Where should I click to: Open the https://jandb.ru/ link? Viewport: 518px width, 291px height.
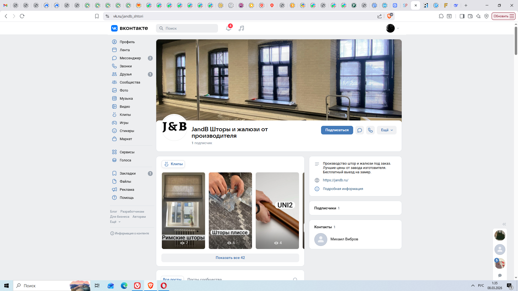(x=335, y=180)
